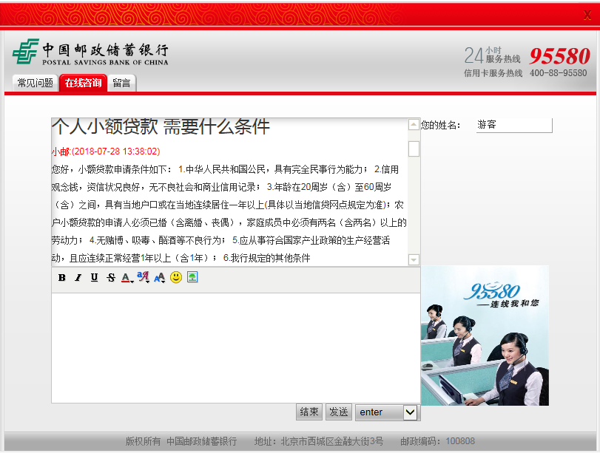Click the 结束 button to end chat
The width and height of the screenshot is (600, 453).
(x=309, y=412)
